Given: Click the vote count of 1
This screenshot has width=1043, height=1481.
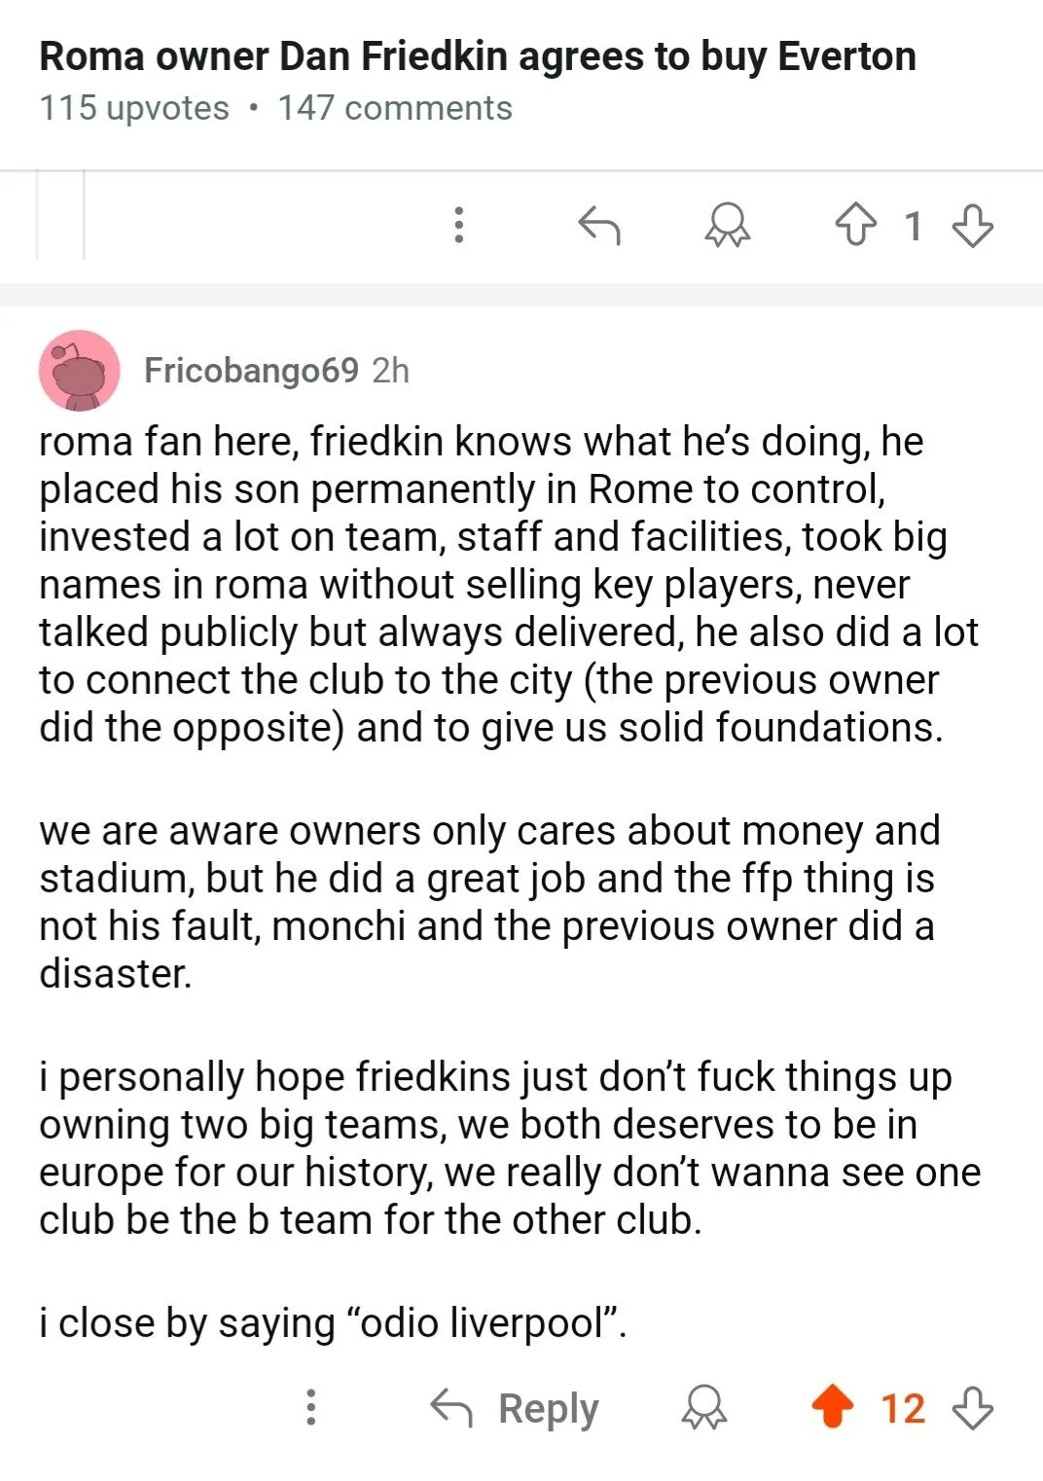Looking at the screenshot, I should coord(913,227).
